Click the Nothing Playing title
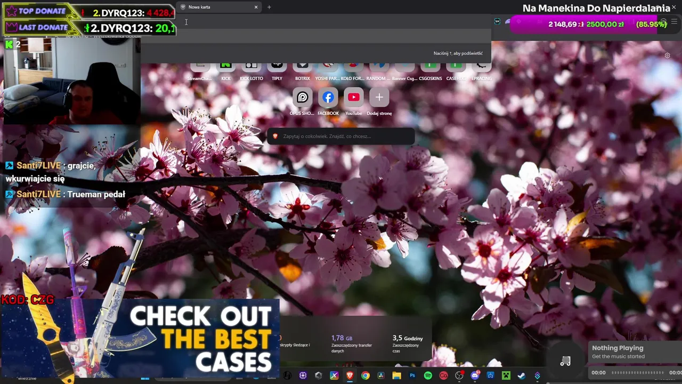The image size is (682, 384). coord(618,348)
